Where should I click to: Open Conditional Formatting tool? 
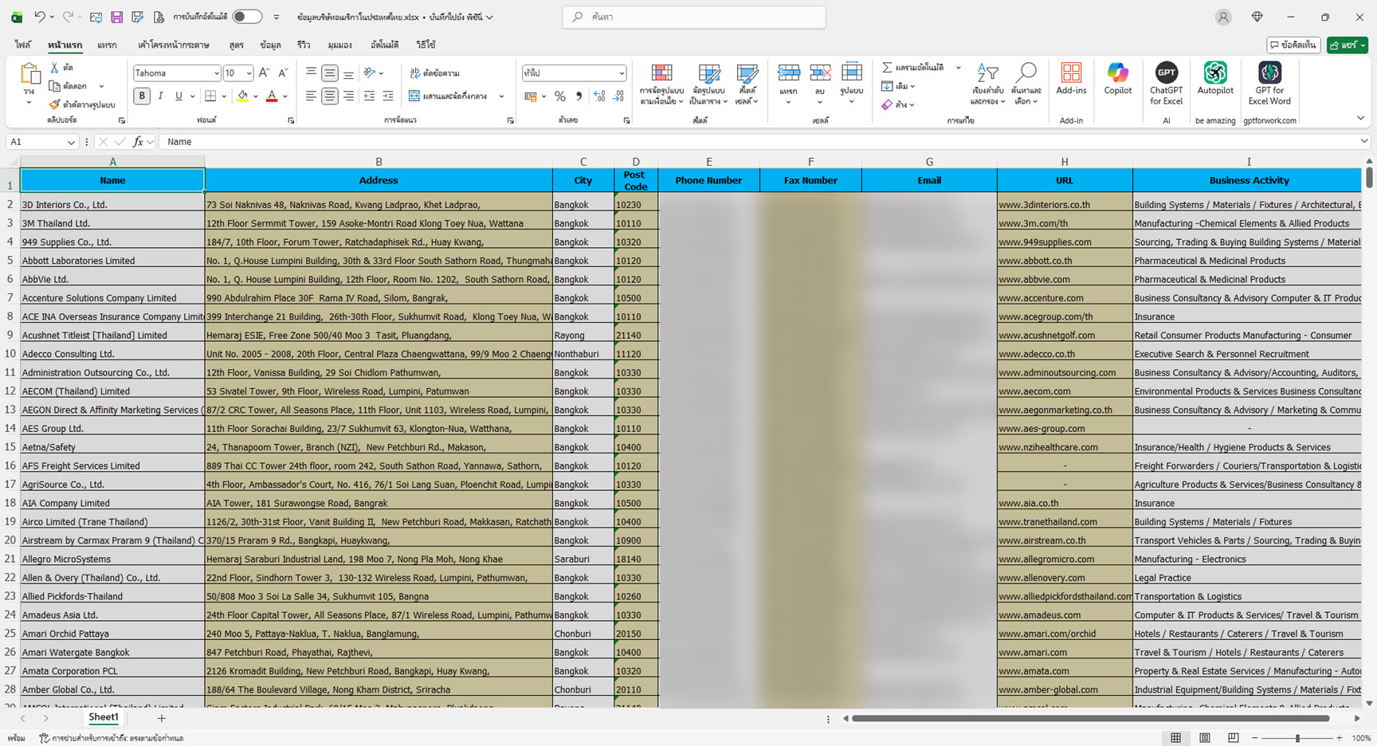(x=661, y=74)
